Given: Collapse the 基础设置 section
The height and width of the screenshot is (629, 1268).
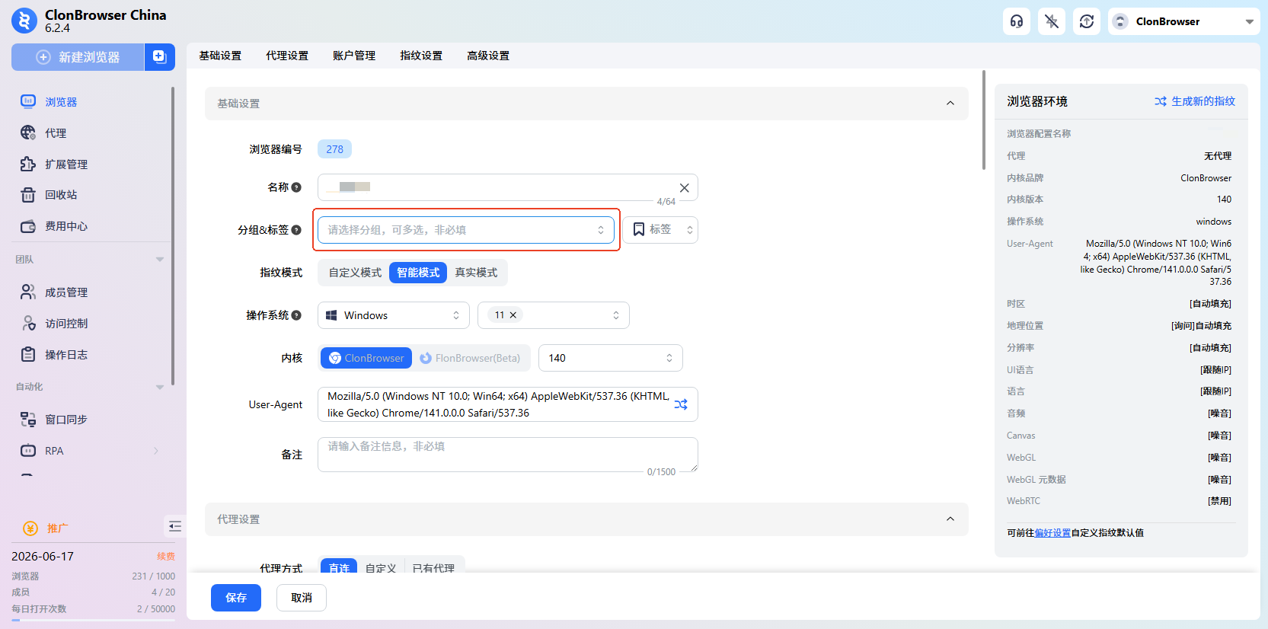Looking at the screenshot, I should pyautogui.click(x=950, y=104).
